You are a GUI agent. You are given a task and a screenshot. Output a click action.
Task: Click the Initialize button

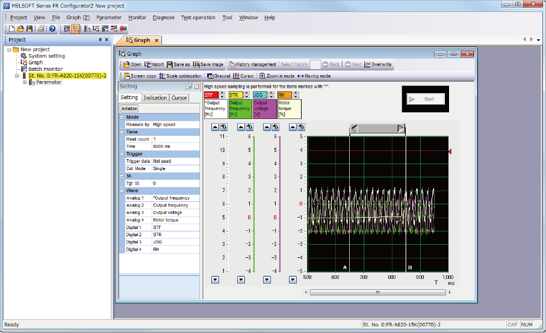pyautogui.click(x=129, y=108)
